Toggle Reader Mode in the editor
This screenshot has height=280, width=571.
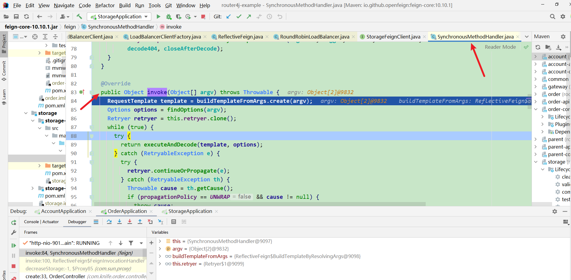[x=500, y=47]
